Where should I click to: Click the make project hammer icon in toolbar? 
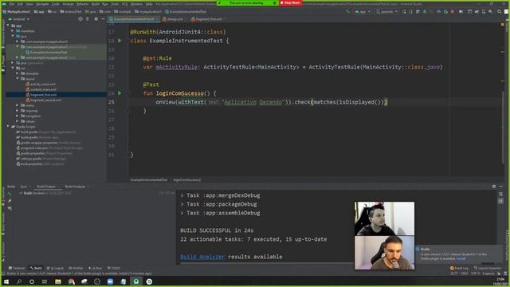pos(347,11)
